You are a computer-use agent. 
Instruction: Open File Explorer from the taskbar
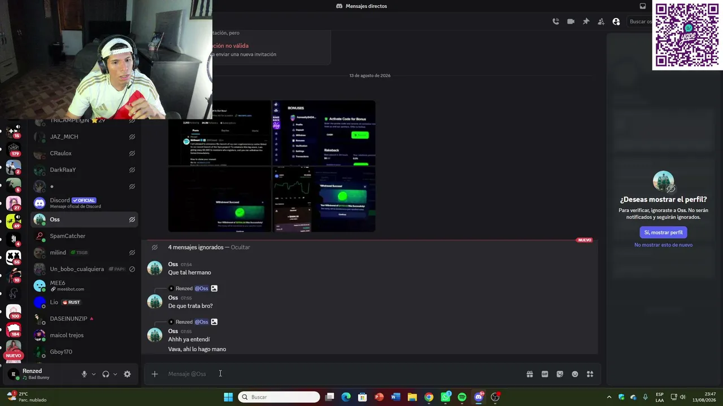pos(412,397)
